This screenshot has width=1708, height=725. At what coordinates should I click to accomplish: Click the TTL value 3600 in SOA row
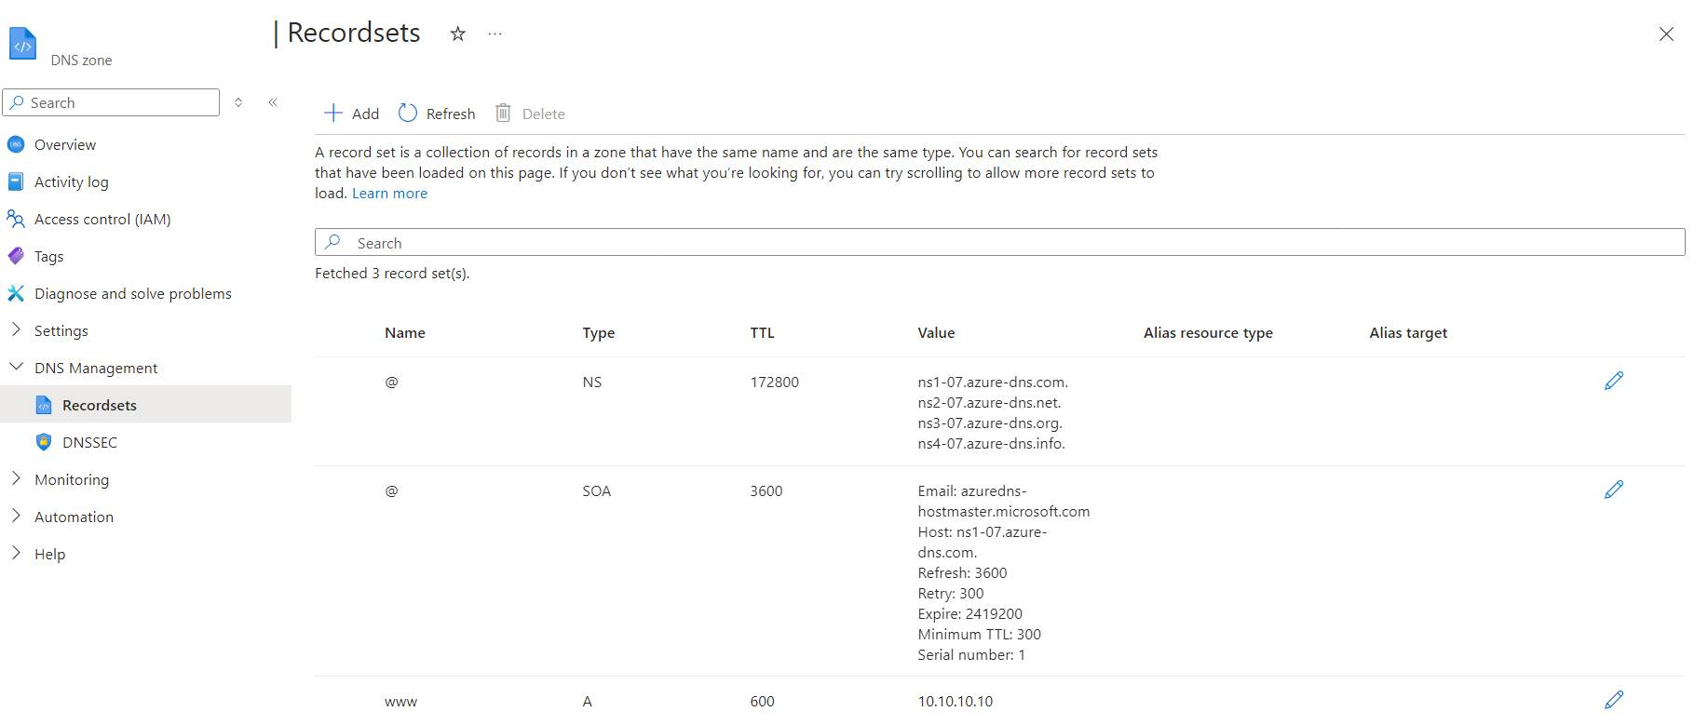pos(766,491)
